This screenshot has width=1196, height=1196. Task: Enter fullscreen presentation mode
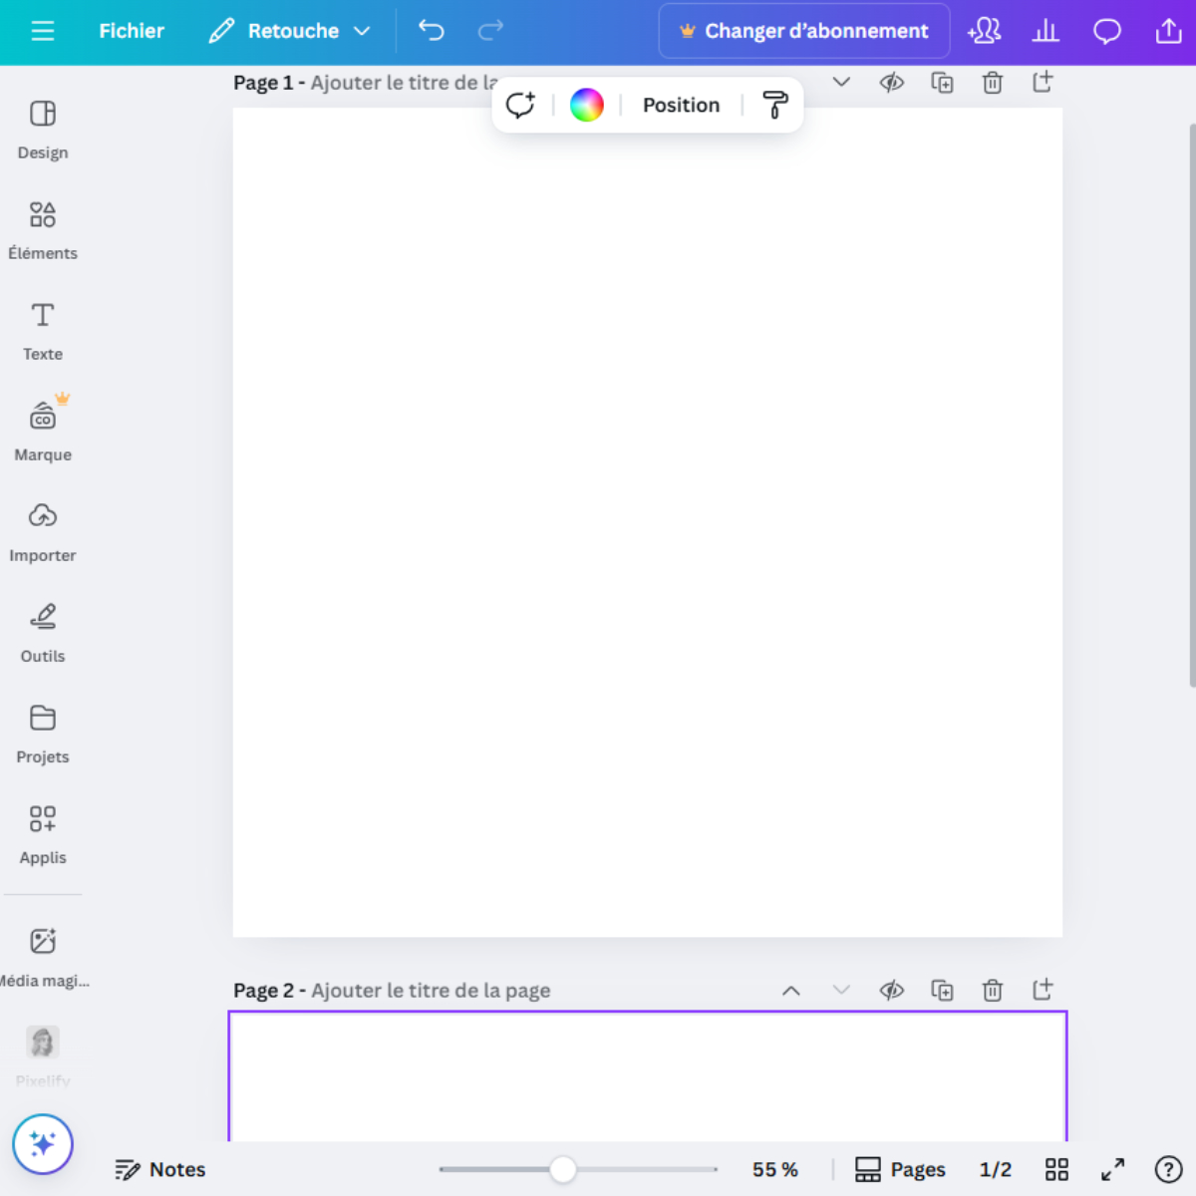[1112, 1169]
